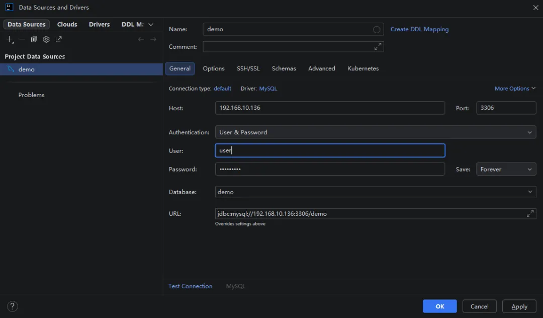Switch to the Clouds tab
Viewport: 543px width, 318px height.
pos(67,24)
